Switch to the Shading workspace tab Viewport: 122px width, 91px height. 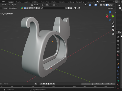(x=54, y=2)
